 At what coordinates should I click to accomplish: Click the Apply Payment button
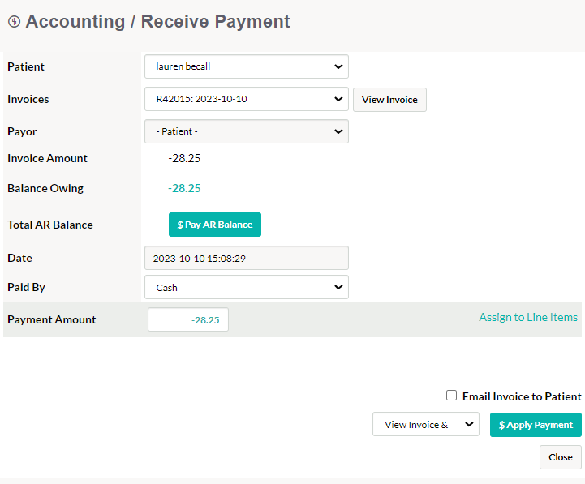point(536,425)
